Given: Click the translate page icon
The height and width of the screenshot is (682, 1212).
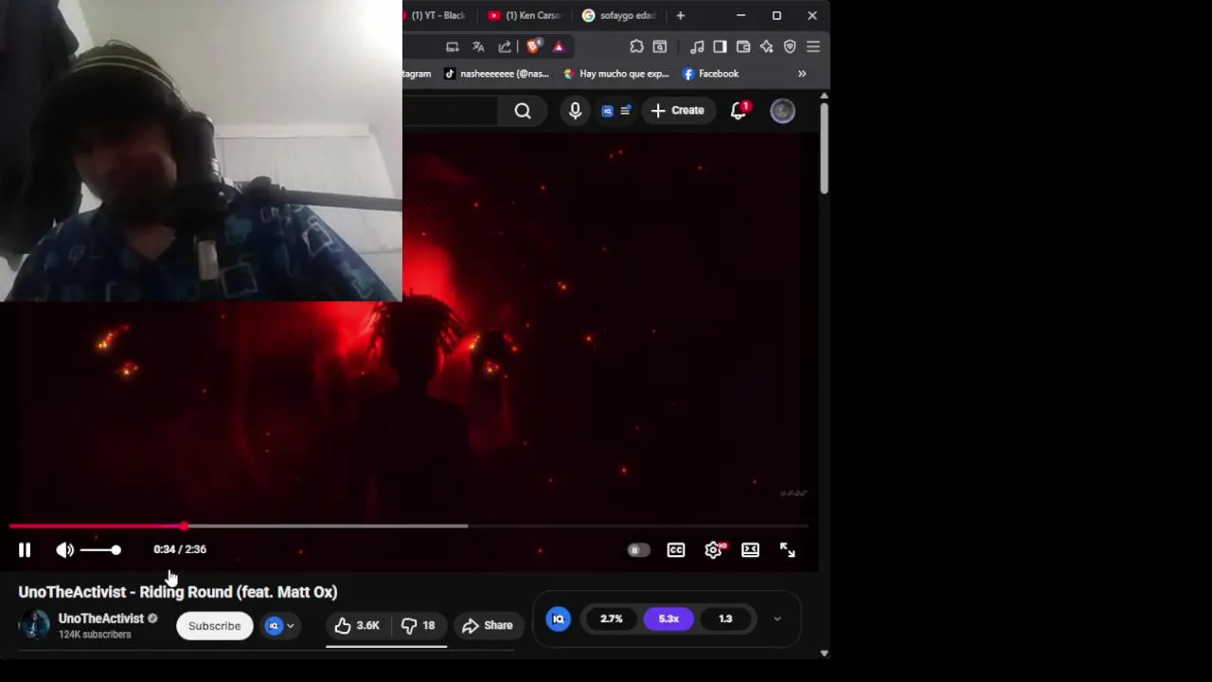Looking at the screenshot, I should (x=478, y=46).
